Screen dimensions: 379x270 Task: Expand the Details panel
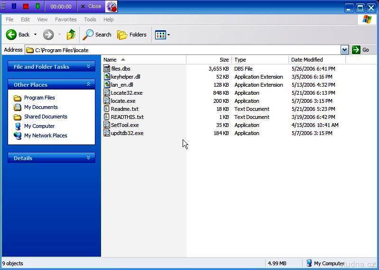pyautogui.click(x=88, y=158)
